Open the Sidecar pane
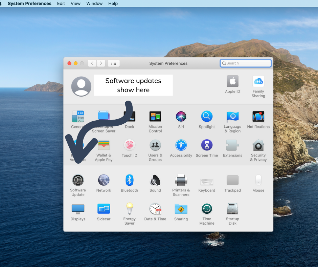The height and width of the screenshot is (267, 318). click(x=104, y=209)
